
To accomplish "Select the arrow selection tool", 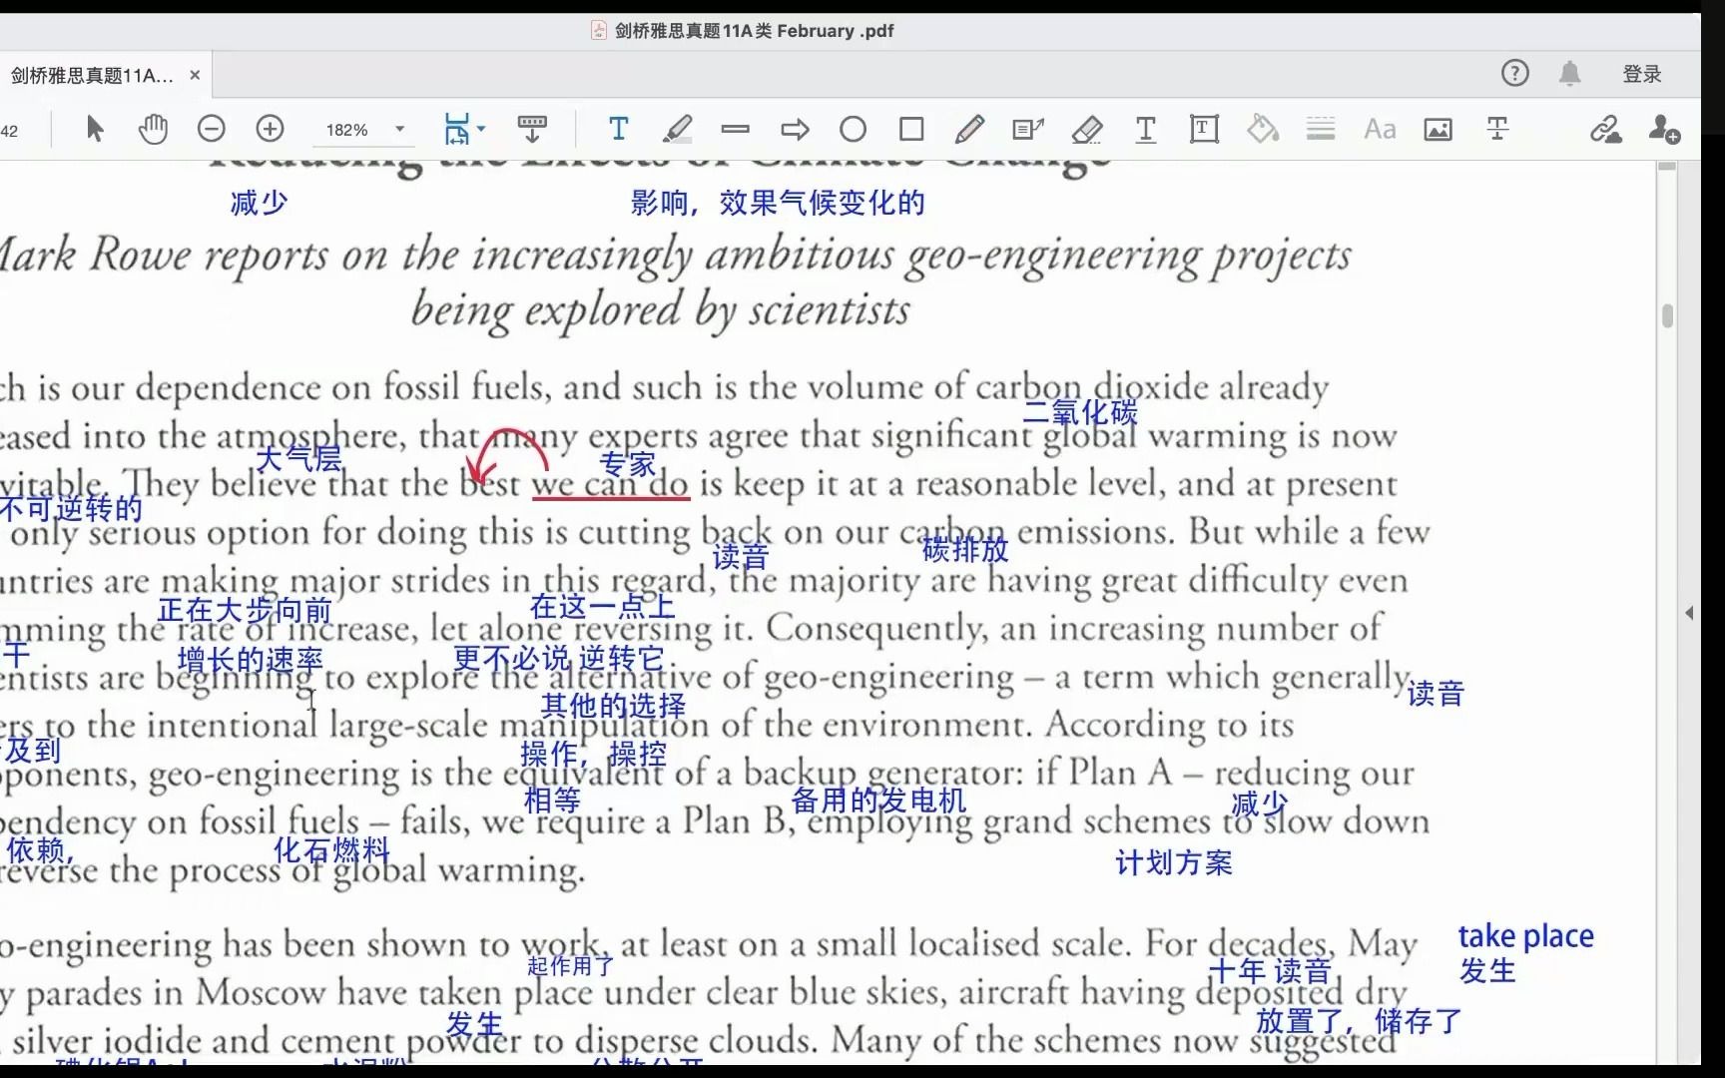I will pyautogui.click(x=95, y=129).
